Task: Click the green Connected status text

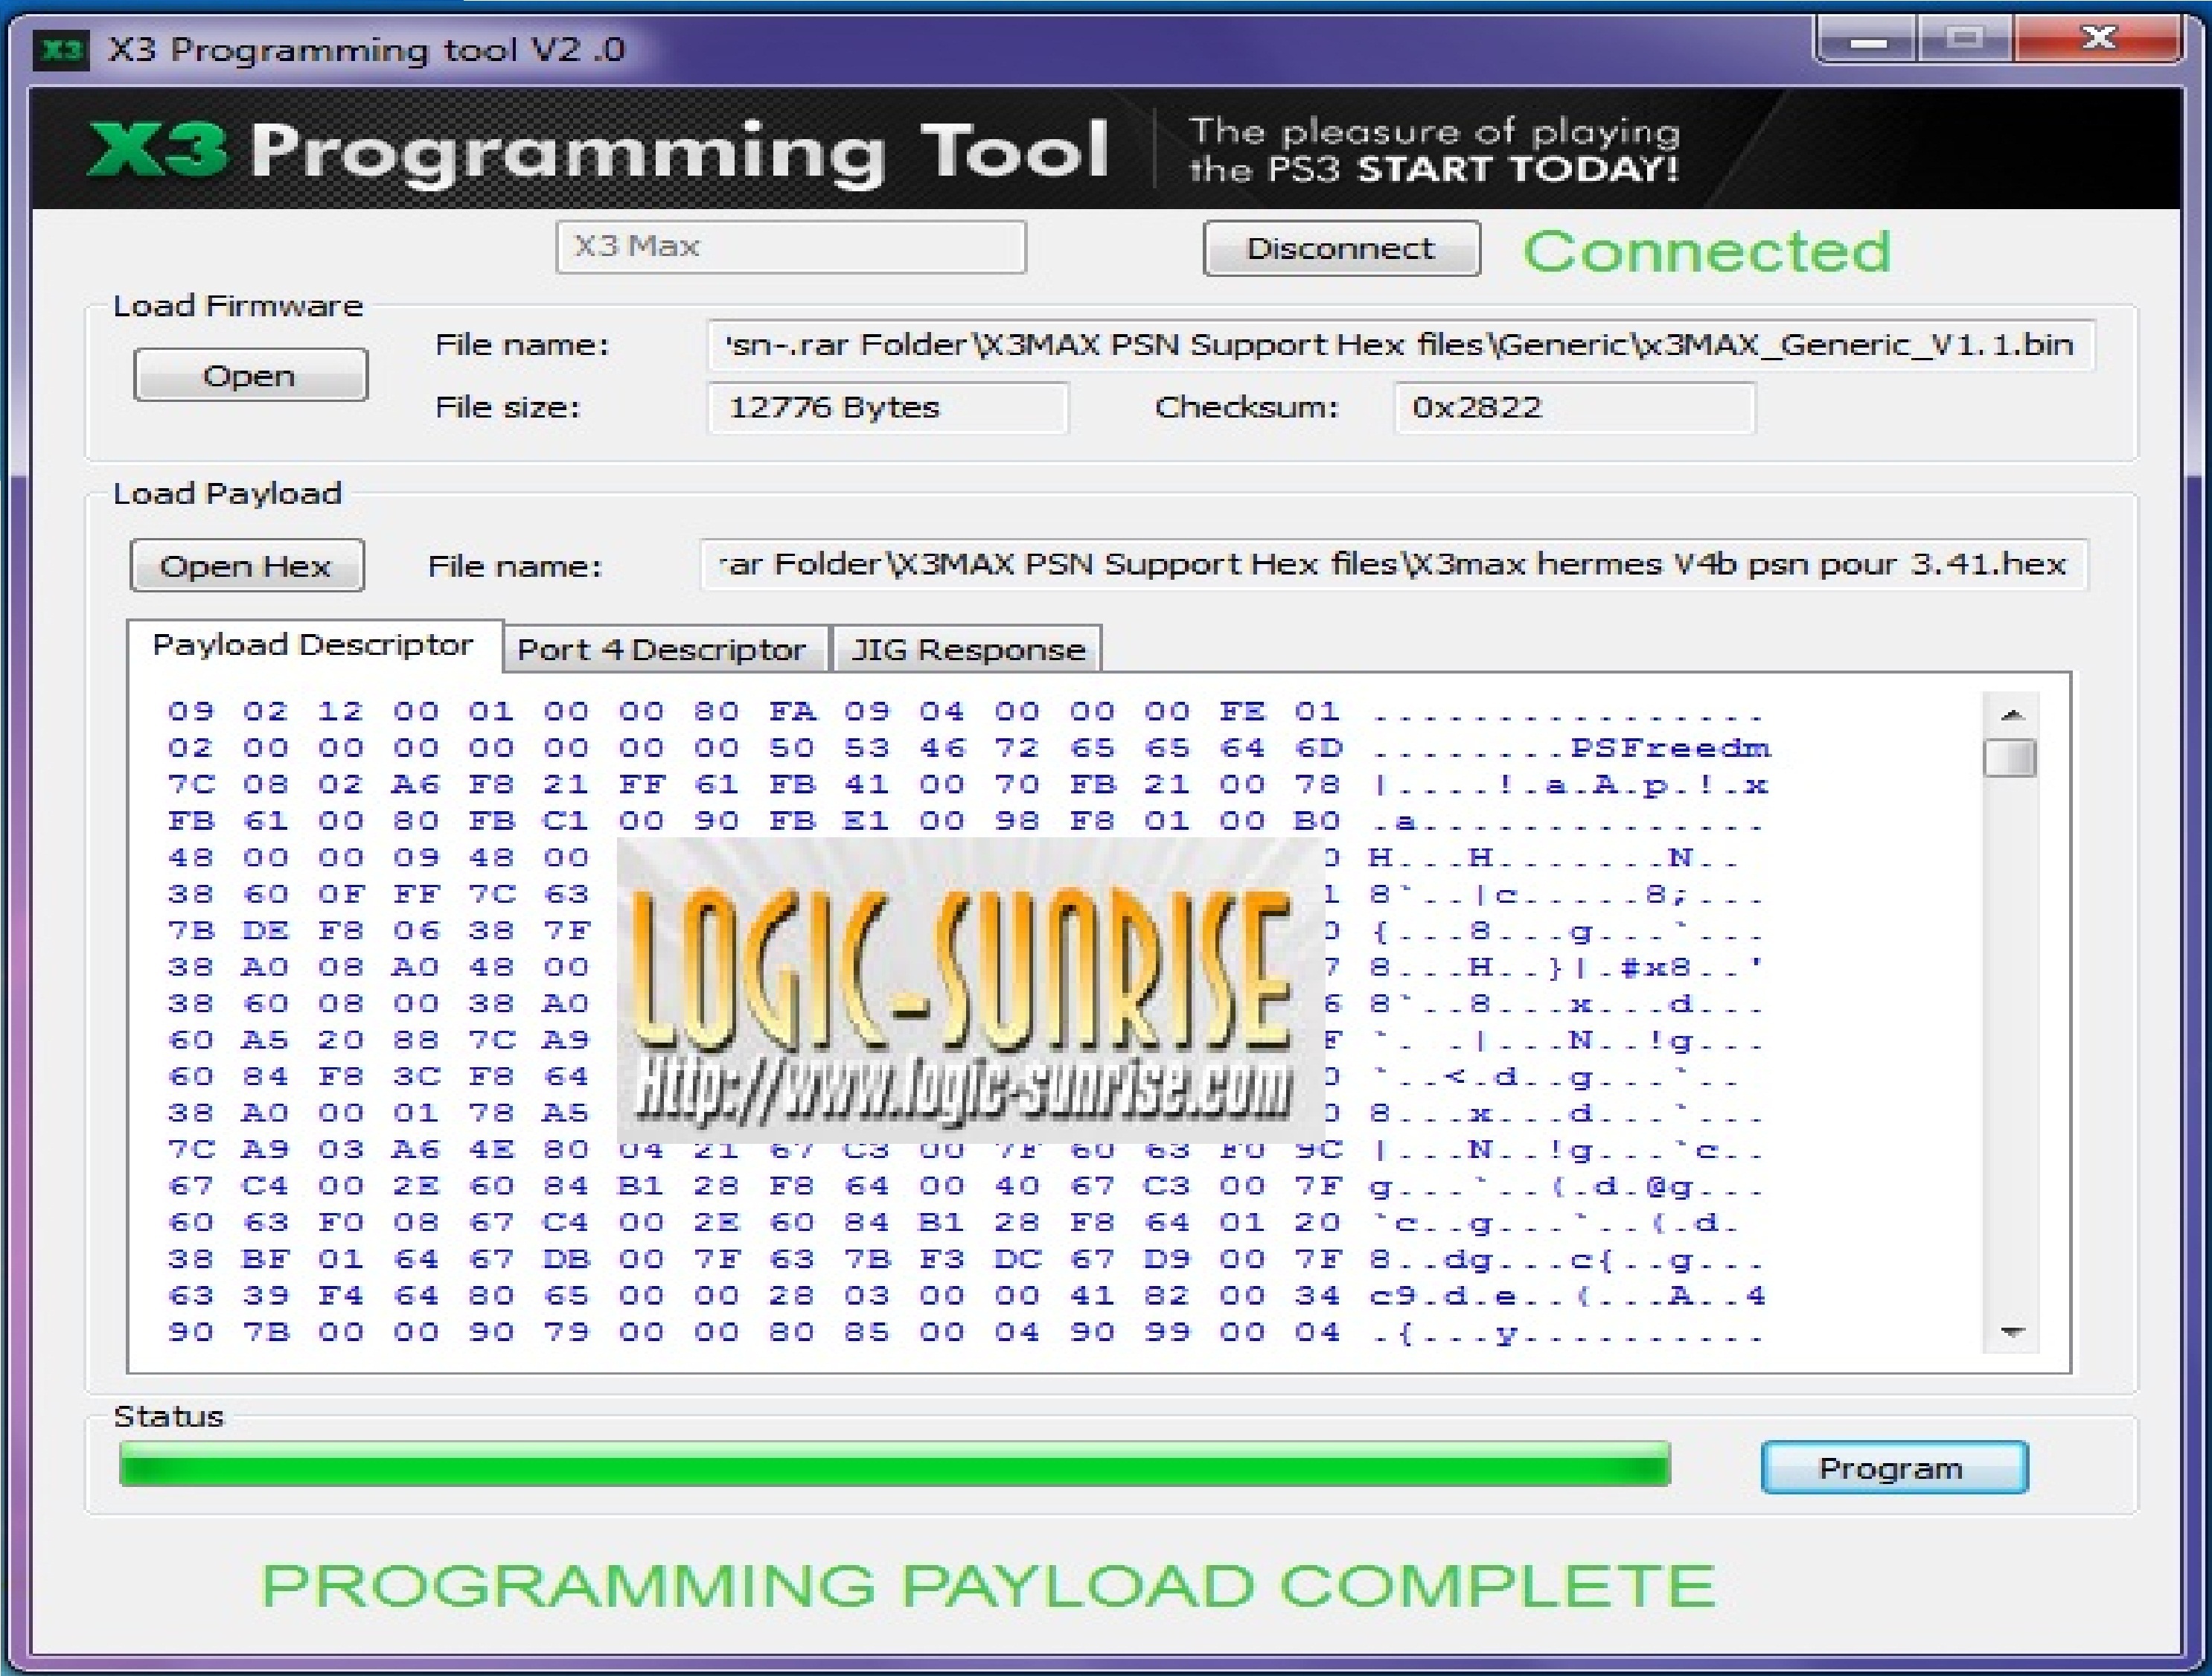Action: click(x=1707, y=251)
